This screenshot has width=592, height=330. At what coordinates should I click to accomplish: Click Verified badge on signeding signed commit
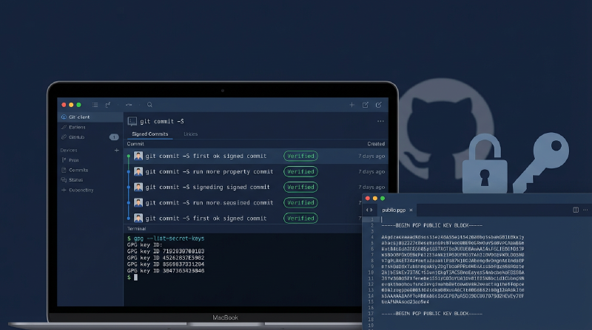pyautogui.click(x=300, y=187)
